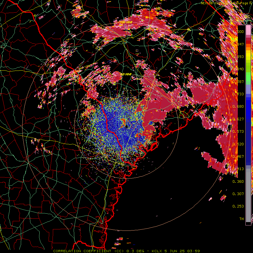
Task: Click the 0.733 scale value
Action: 238,94
